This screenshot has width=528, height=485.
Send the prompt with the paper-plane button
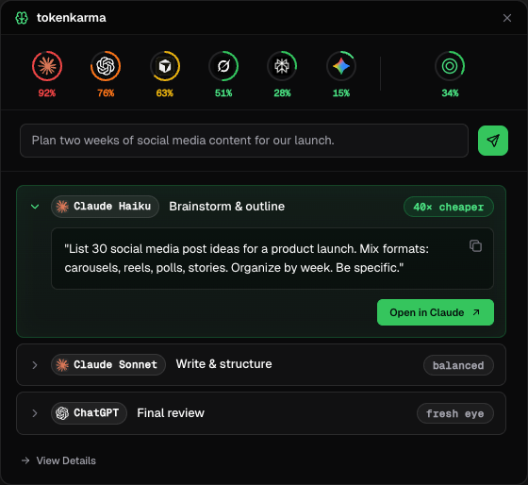(x=493, y=141)
